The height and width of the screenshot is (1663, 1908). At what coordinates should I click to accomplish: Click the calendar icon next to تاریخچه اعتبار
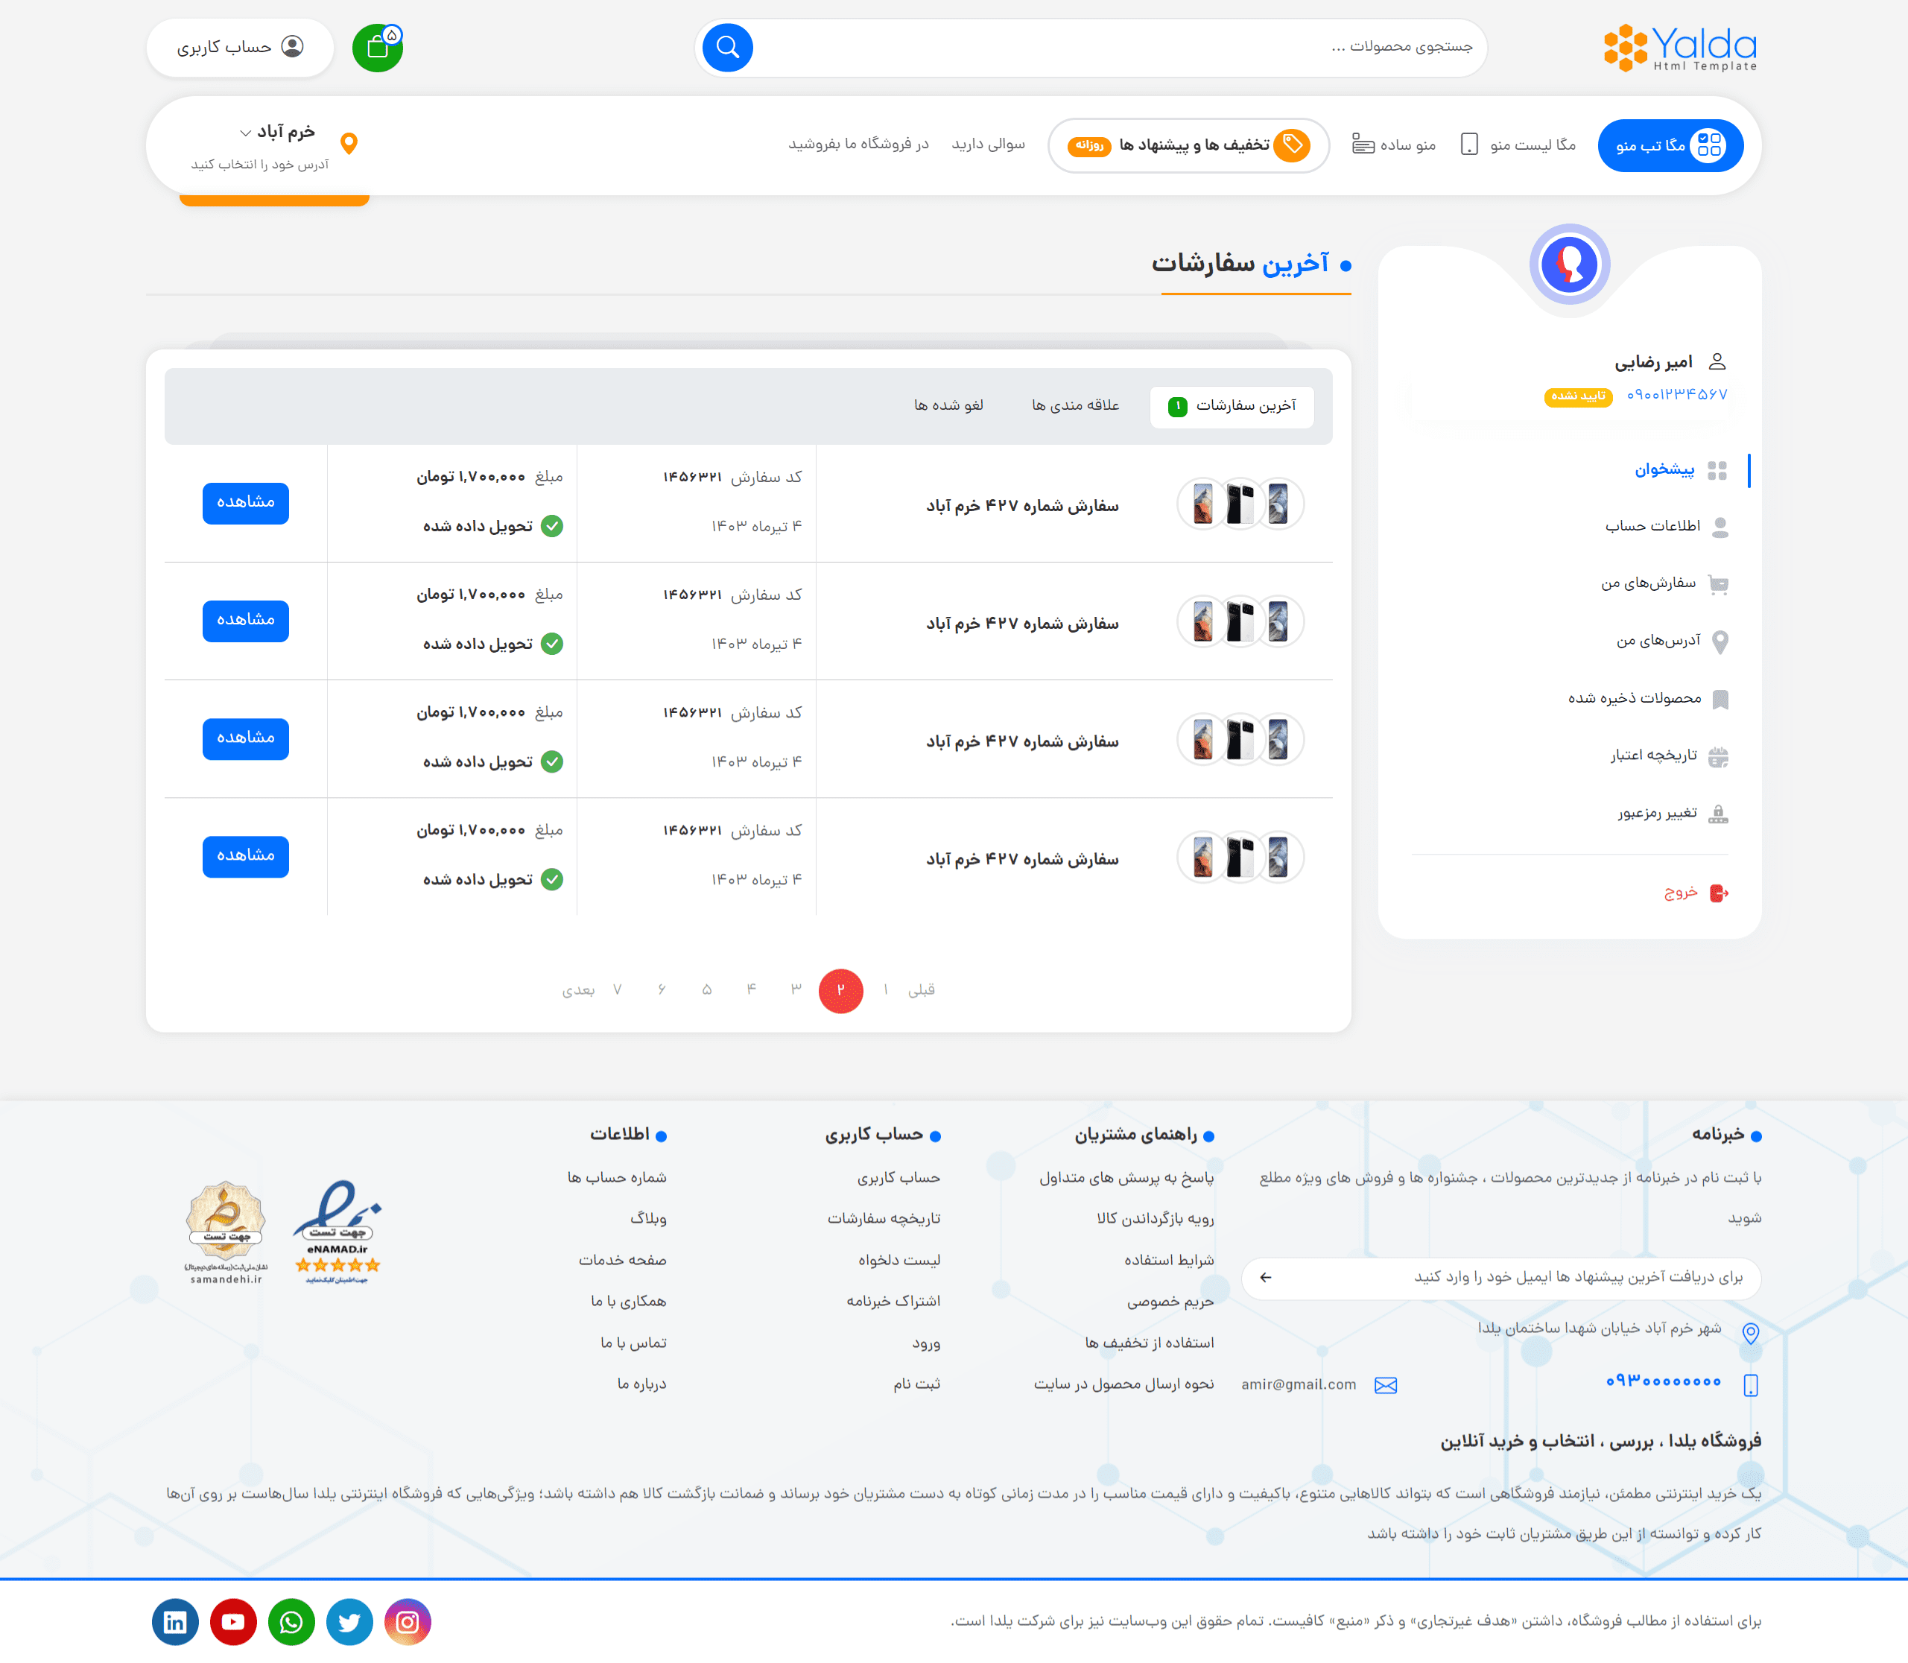tap(1718, 756)
